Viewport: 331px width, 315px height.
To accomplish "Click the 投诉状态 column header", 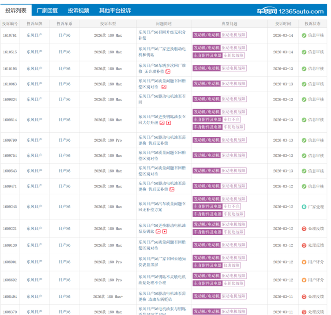I will click(x=312, y=24).
